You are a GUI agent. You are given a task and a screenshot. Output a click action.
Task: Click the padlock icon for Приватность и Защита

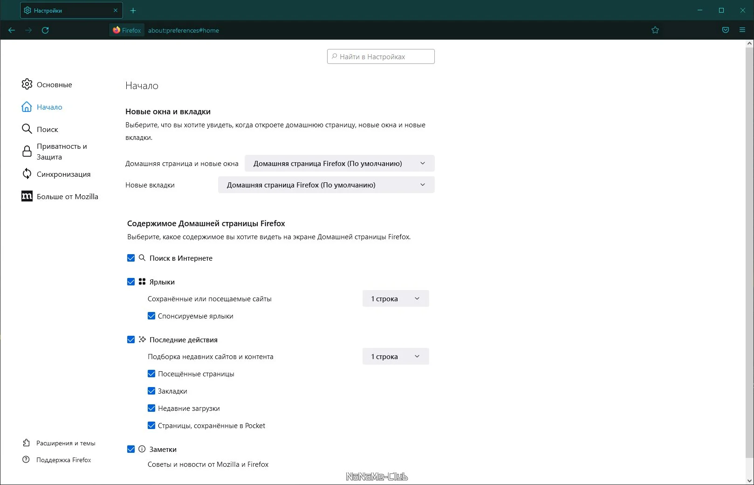(x=27, y=151)
